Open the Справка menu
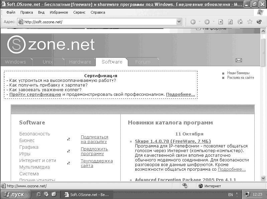The image size is (267, 199). pos(98,12)
